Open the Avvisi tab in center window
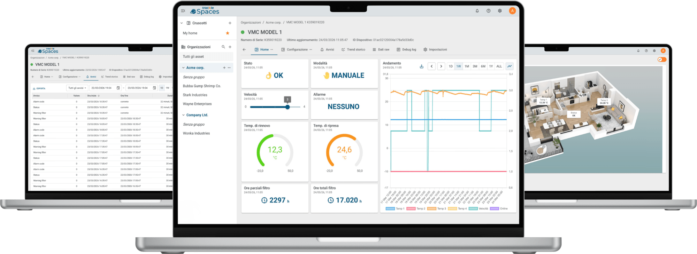Image resolution: width=697 pixels, height=254 pixels. pos(327,49)
